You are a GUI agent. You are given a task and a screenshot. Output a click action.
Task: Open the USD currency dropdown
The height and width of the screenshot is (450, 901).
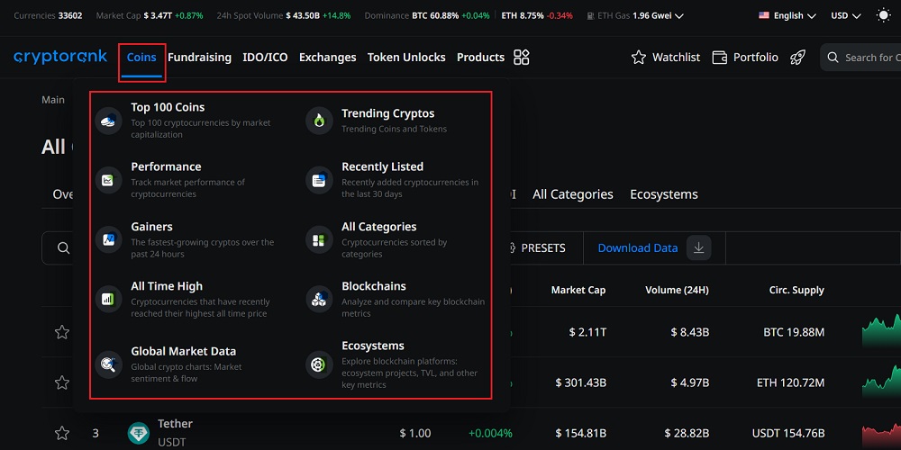pyautogui.click(x=845, y=15)
